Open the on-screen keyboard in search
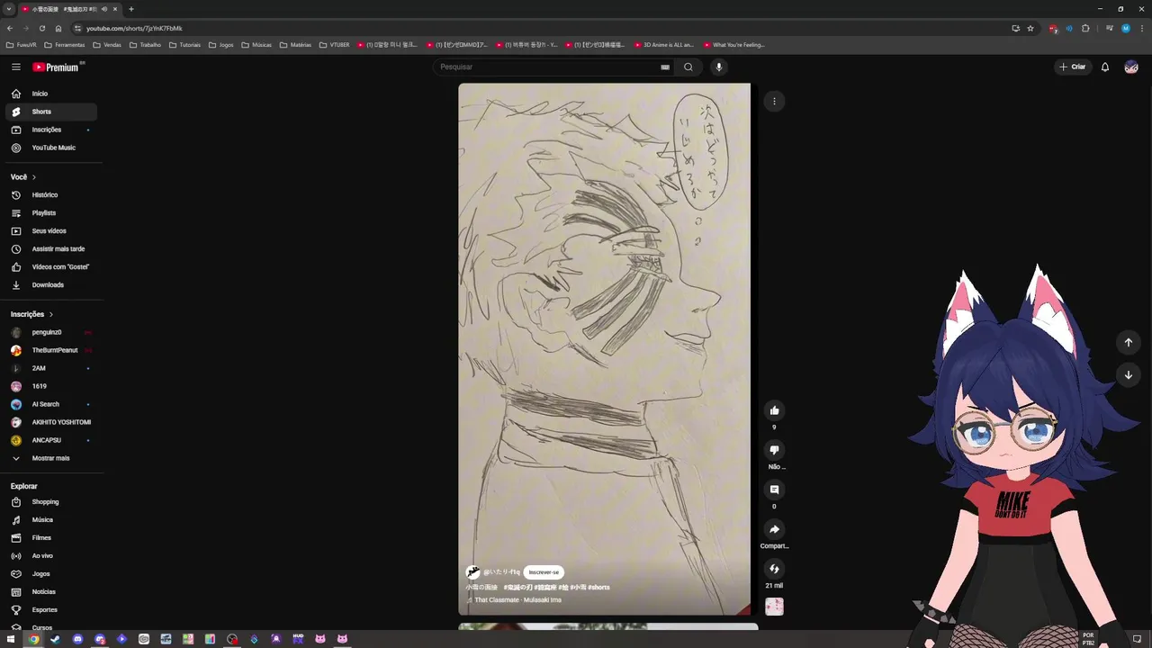Screen dimensions: 1152x648 [x=665, y=67]
